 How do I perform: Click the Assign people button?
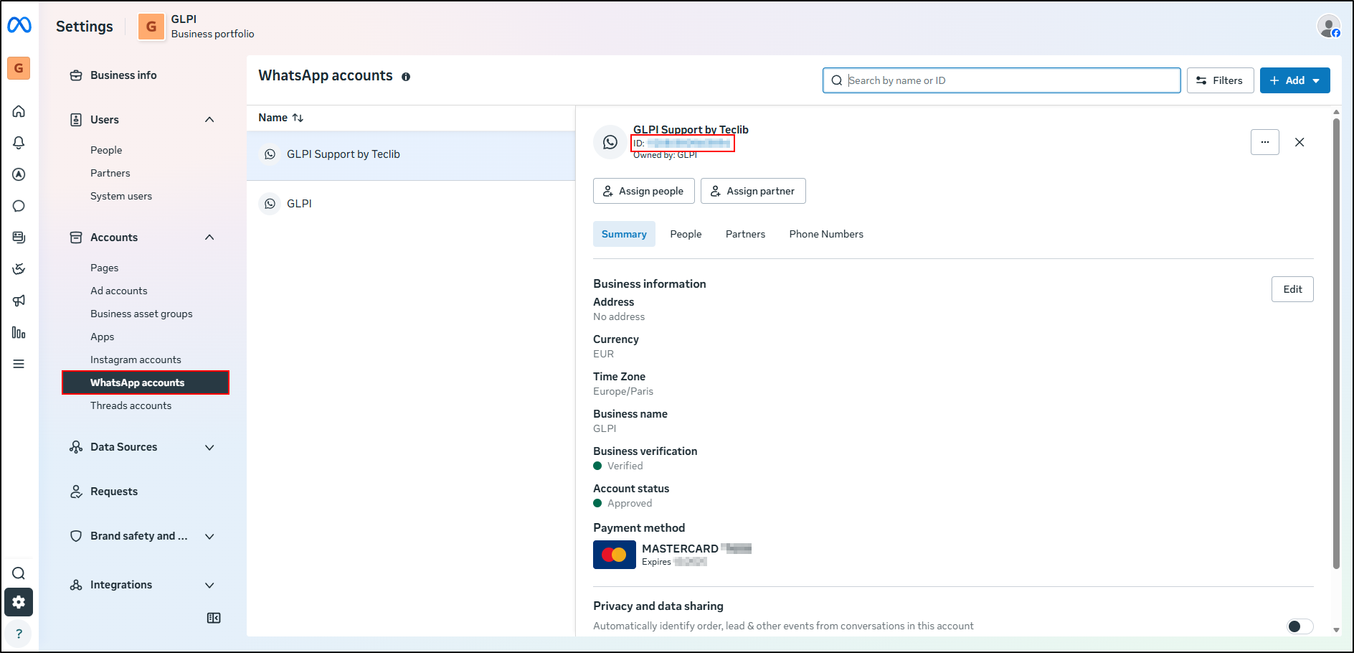point(643,191)
